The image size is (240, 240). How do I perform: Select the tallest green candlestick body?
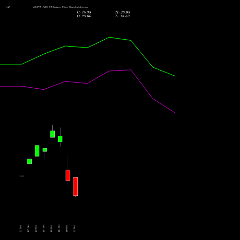tap(37, 151)
